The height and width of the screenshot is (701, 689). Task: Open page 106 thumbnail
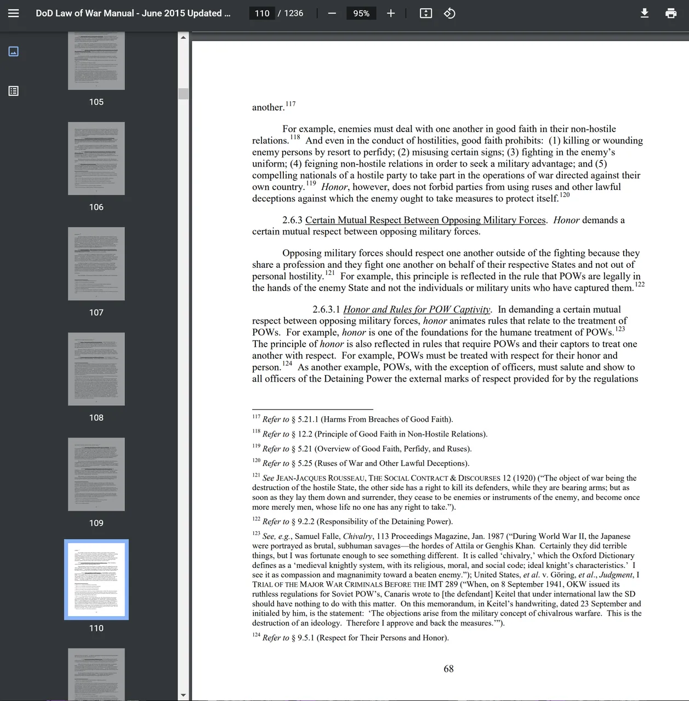96,158
